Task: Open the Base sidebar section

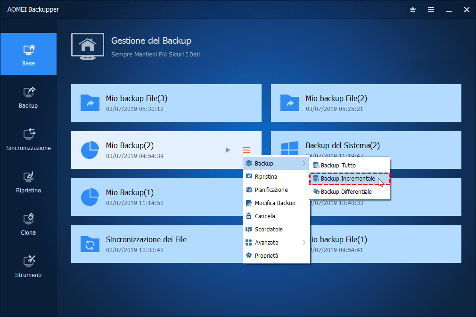Action: 29,54
